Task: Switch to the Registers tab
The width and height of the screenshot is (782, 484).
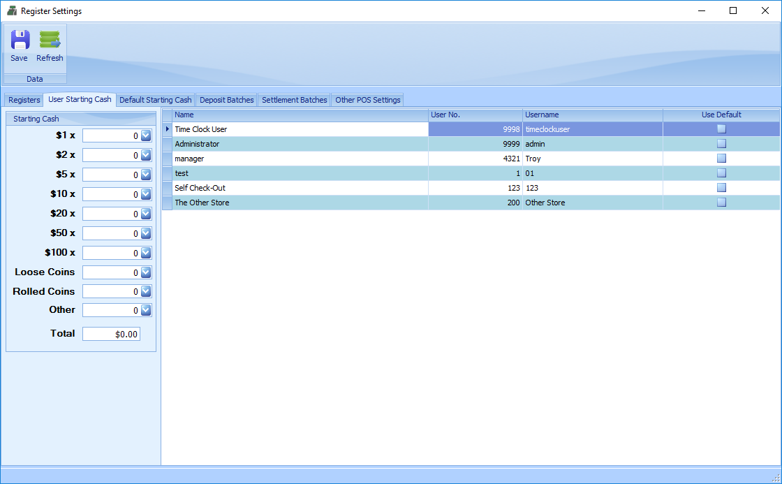Action: (24, 100)
